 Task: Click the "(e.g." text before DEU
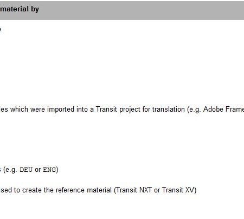click(x=10, y=170)
